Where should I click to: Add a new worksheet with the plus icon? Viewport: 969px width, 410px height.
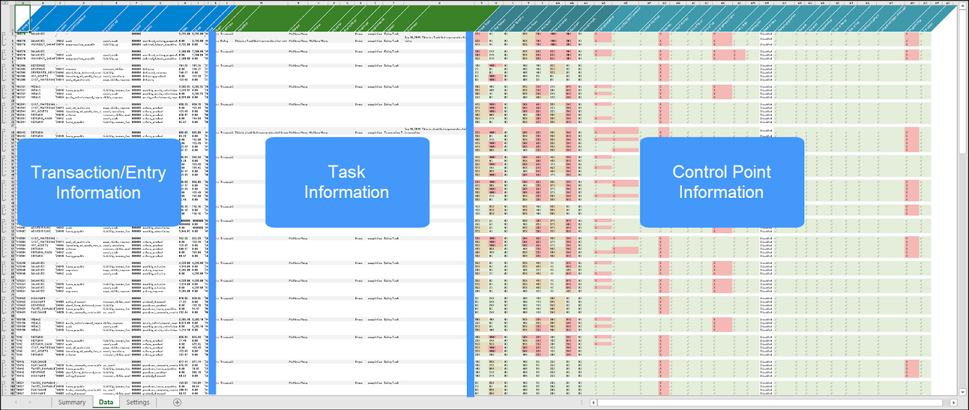177,402
